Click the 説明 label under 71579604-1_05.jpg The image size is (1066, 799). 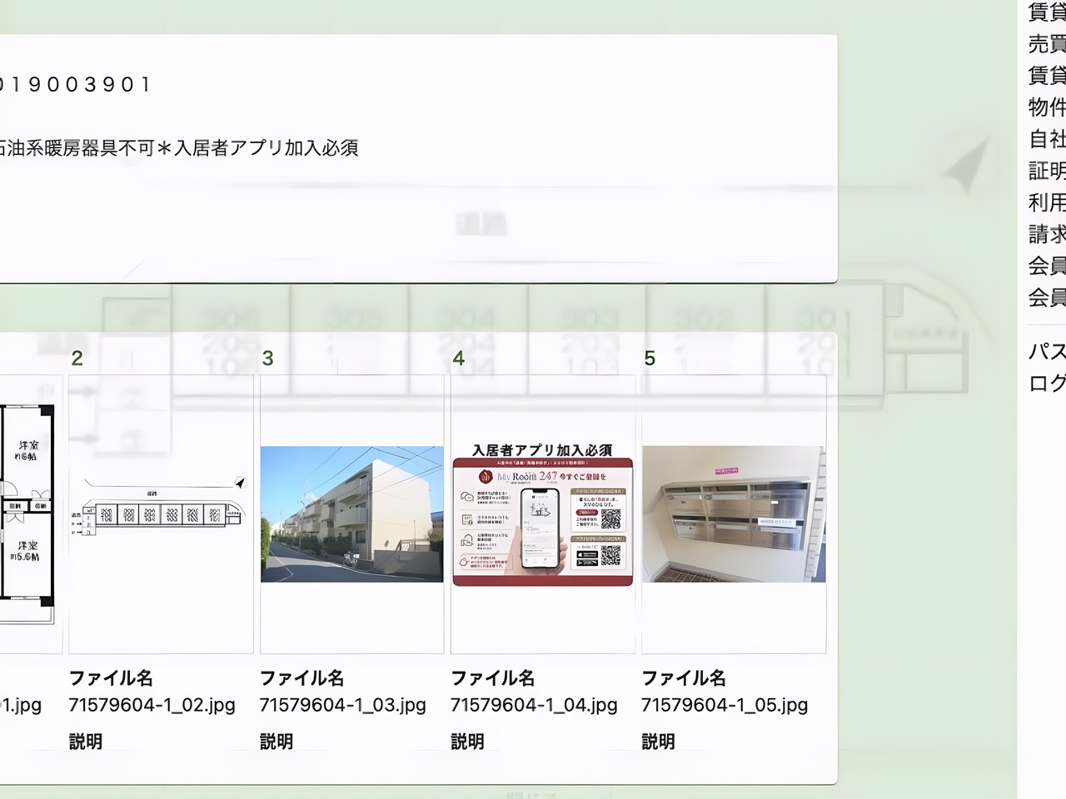tap(658, 742)
